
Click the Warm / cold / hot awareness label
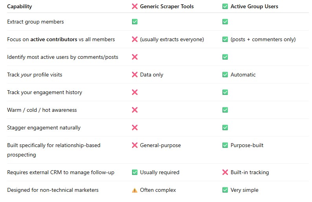(x=42, y=110)
